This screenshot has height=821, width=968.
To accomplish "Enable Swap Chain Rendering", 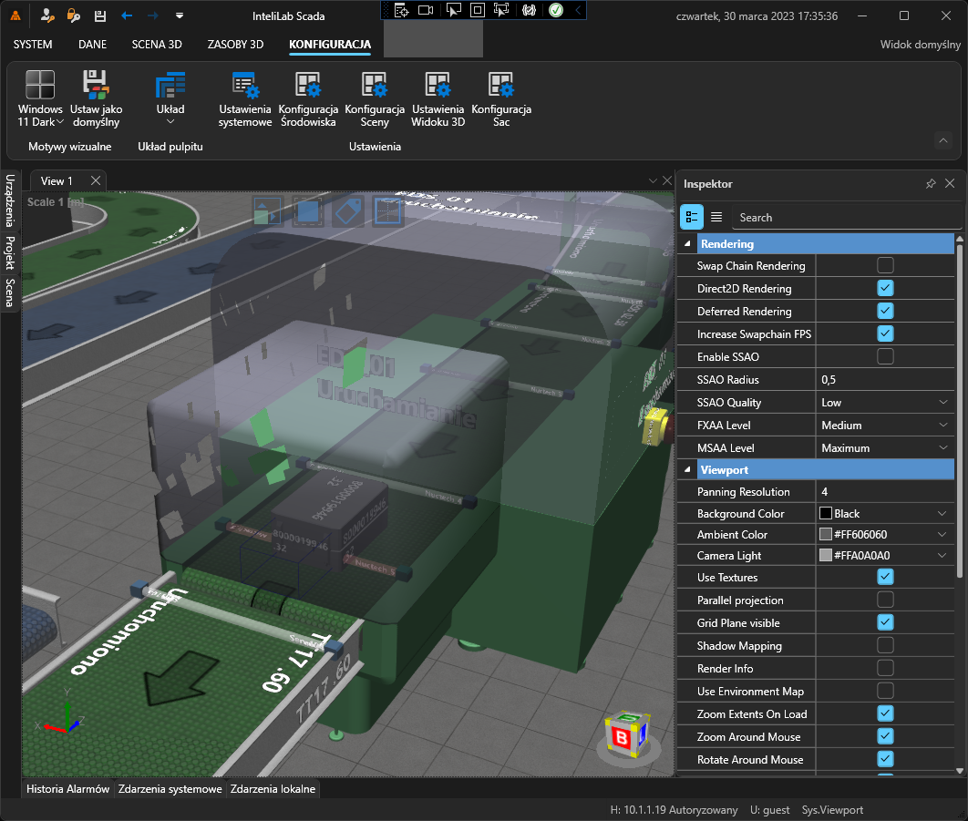I will (883, 265).
